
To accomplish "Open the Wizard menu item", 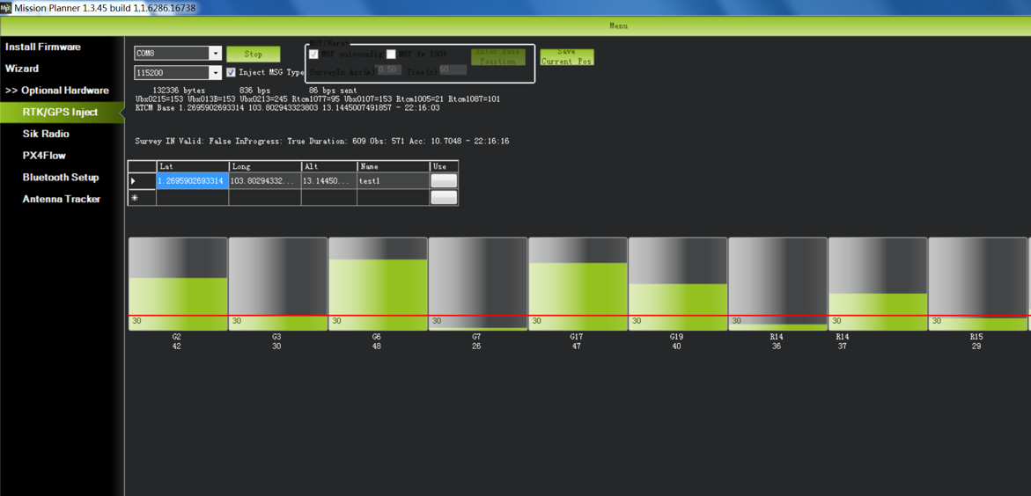I will (22, 69).
